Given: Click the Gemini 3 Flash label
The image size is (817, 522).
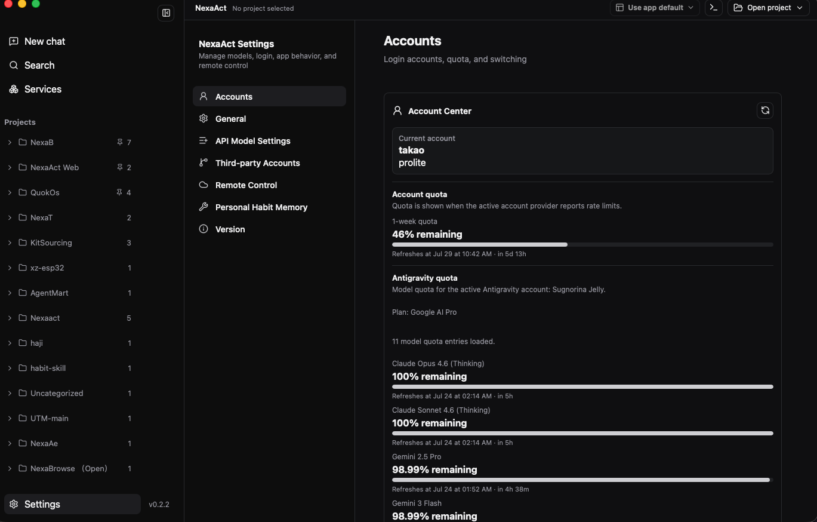Looking at the screenshot, I should point(417,503).
